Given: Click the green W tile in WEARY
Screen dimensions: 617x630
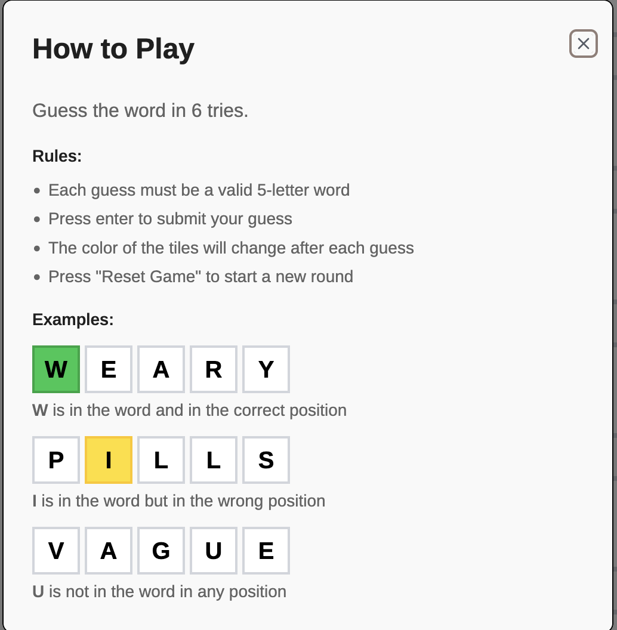Looking at the screenshot, I should click(56, 369).
